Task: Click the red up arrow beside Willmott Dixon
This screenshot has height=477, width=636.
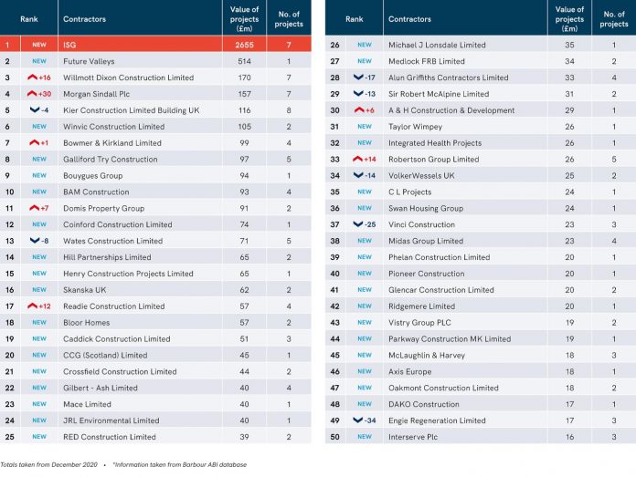Action: (x=31, y=78)
